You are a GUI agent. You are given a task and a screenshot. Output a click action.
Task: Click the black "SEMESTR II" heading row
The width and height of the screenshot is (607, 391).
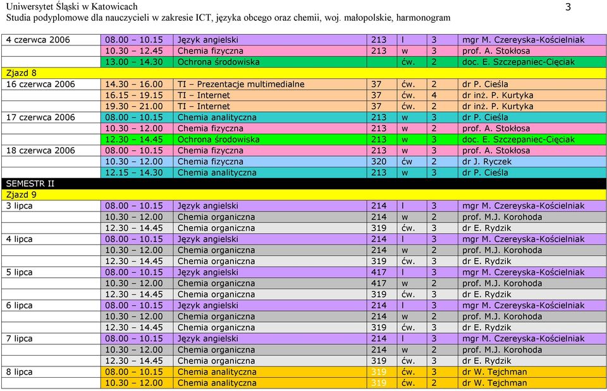pos(303,184)
